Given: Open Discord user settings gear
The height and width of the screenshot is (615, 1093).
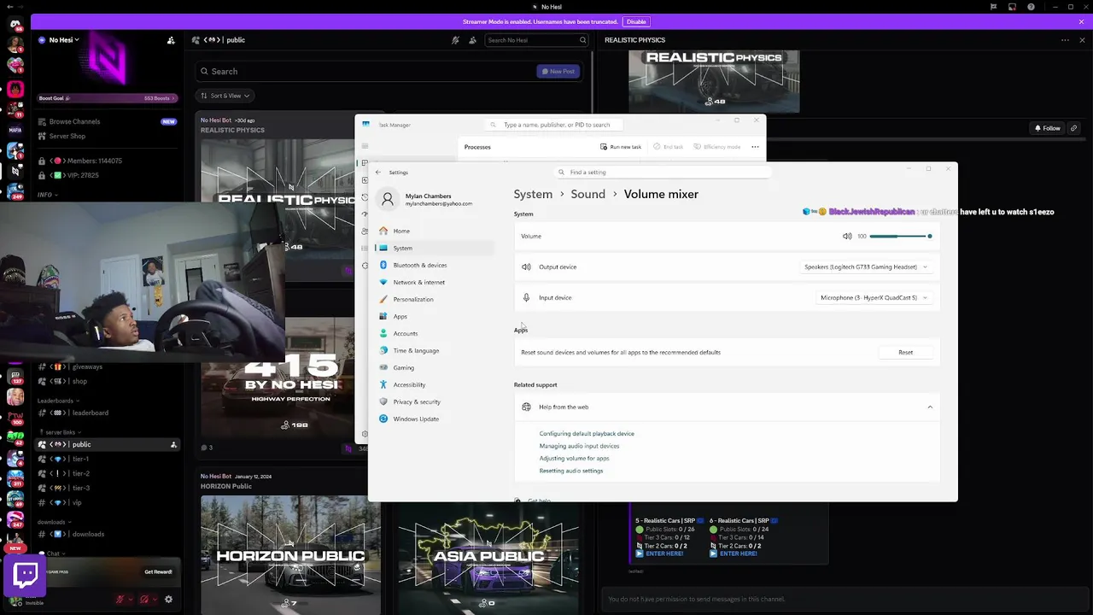Looking at the screenshot, I should (168, 600).
